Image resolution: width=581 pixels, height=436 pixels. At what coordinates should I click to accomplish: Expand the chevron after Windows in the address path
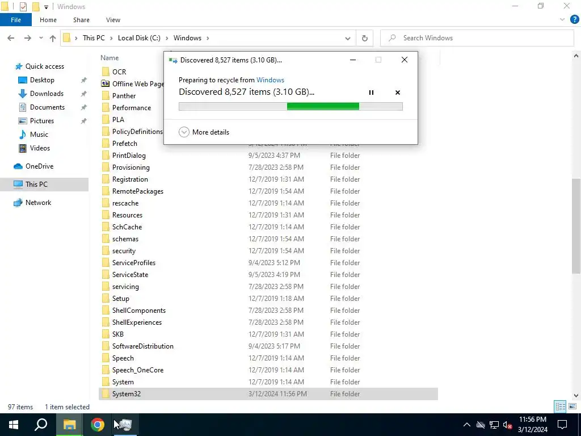tap(208, 38)
